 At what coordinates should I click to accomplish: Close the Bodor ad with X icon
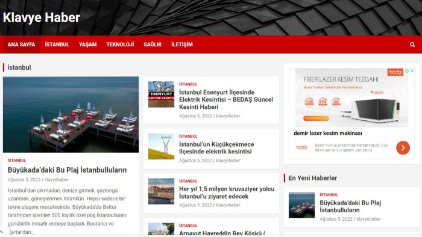[412, 71]
